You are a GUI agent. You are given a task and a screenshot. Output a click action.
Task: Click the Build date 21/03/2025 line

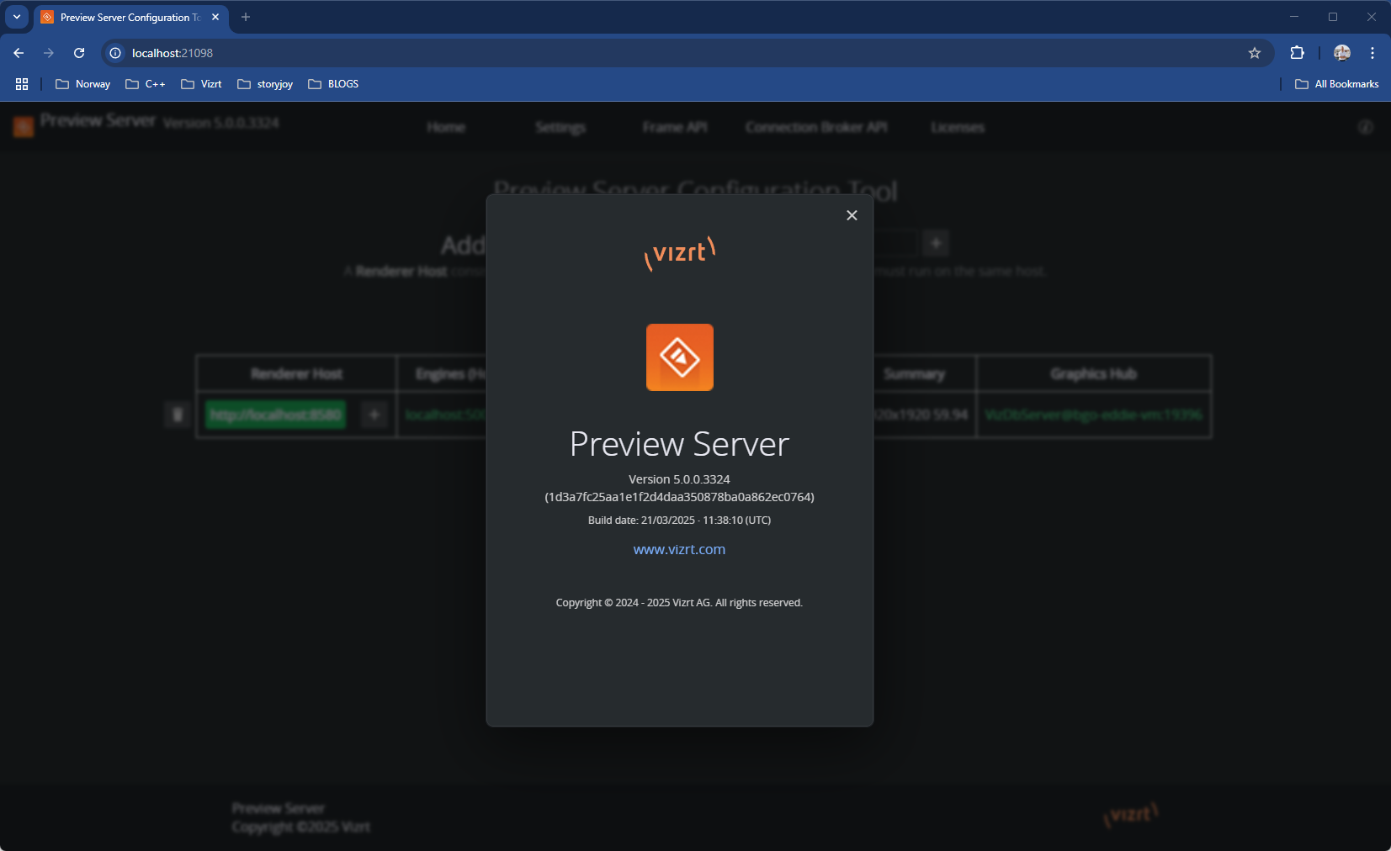(679, 521)
